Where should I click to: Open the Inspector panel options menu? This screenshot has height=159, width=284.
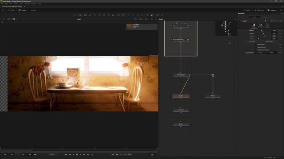pyautogui.click(x=282, y=14)
